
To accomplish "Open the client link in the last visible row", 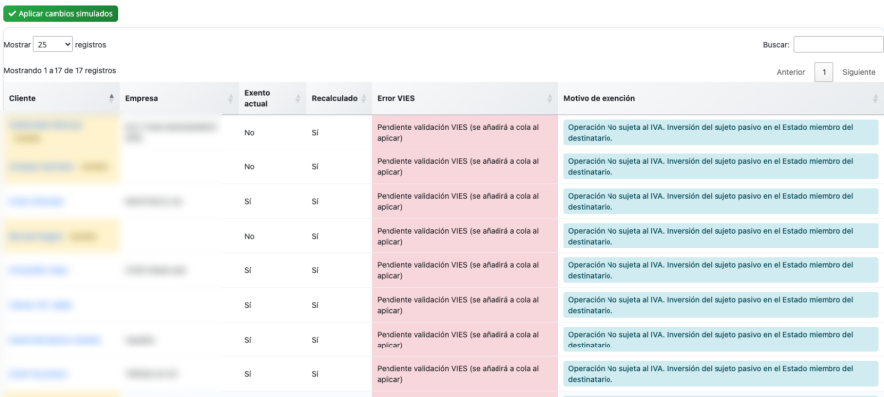I will [40, 374].
